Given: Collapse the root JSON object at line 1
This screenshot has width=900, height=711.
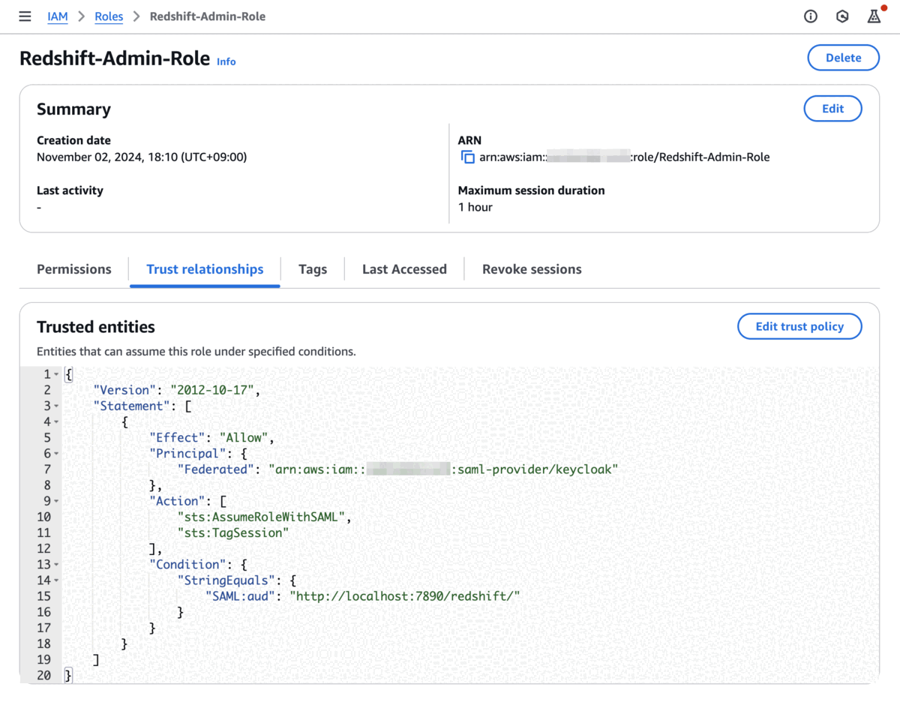Looking at the screenshot, I should 56,374.
